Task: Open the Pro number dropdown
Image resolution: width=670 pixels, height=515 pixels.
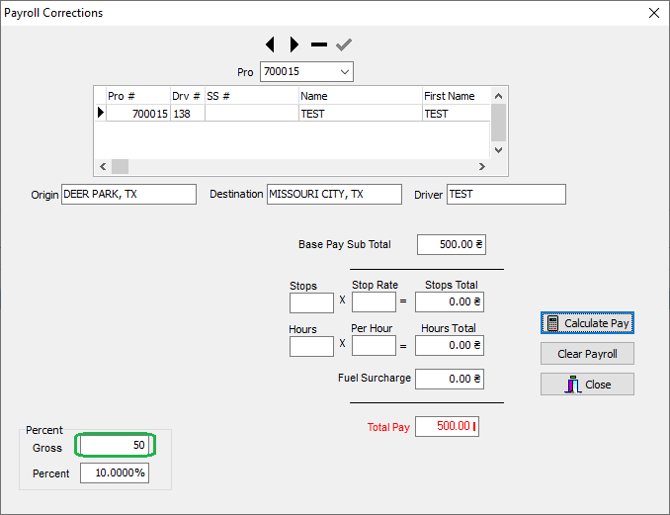Action: click(344, 72)
